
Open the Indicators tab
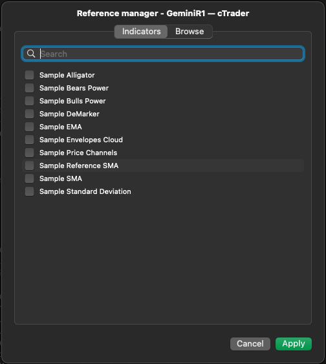coord(141,31)
